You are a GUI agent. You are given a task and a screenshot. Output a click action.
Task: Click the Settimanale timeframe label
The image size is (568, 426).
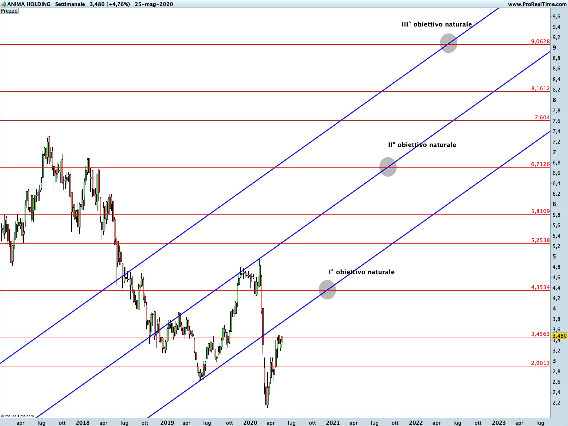70,4
